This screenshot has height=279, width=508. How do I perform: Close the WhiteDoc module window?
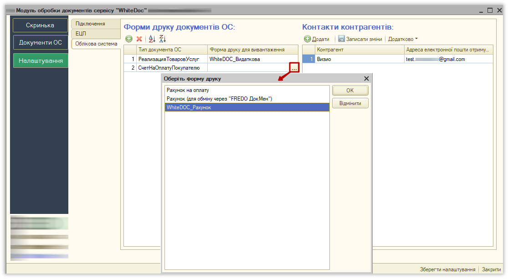500,10
